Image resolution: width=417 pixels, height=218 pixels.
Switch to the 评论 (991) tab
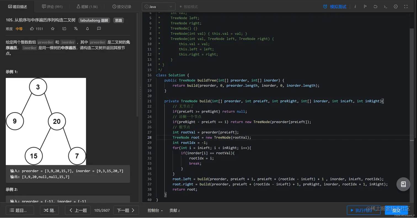click(52, 7)
